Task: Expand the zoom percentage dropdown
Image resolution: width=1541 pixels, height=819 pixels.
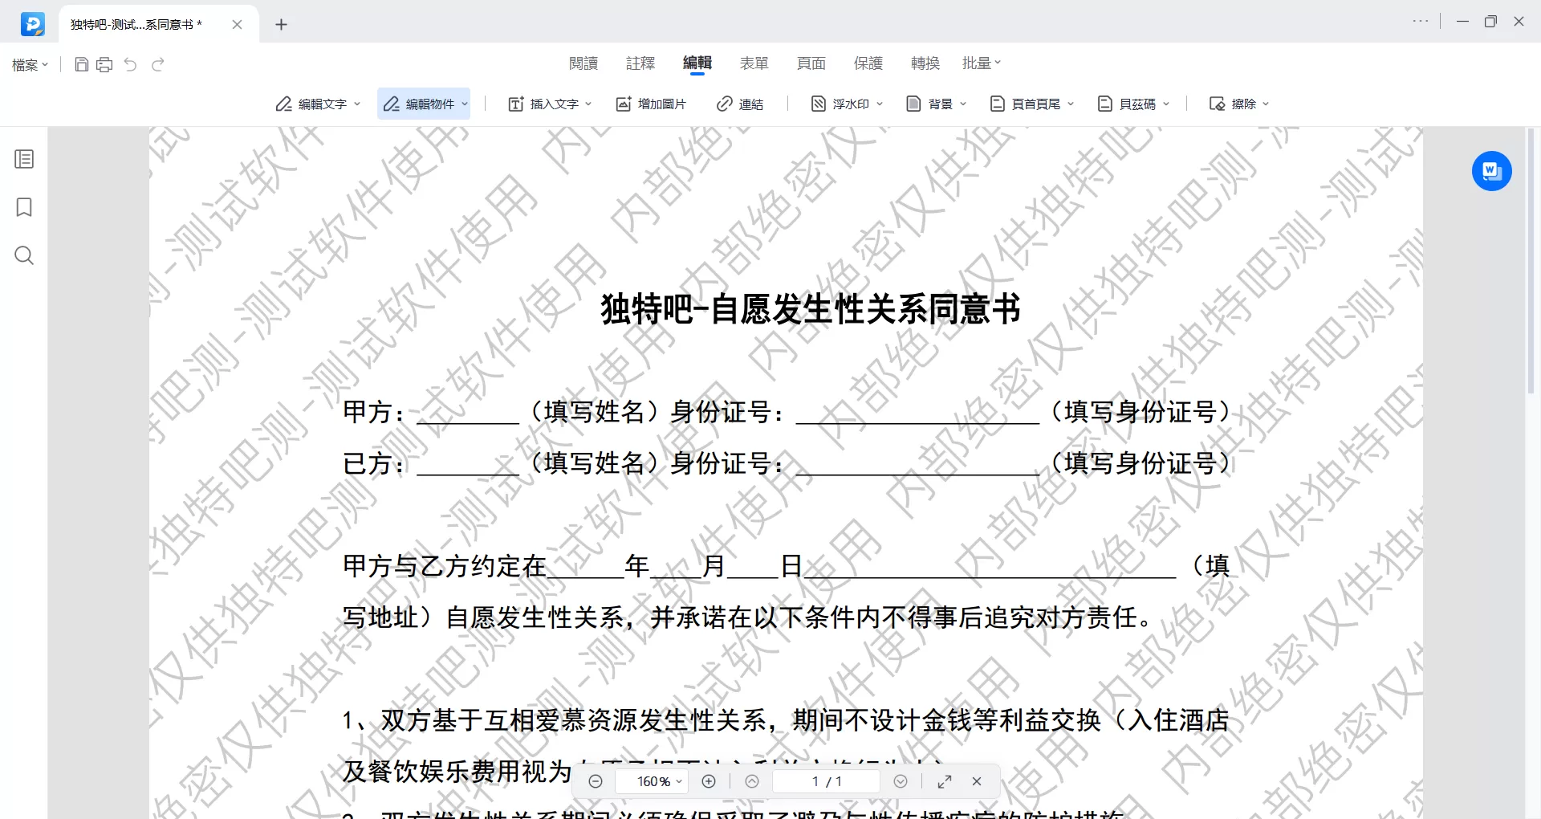Action: pyautogui.click(x=679, y=781)
